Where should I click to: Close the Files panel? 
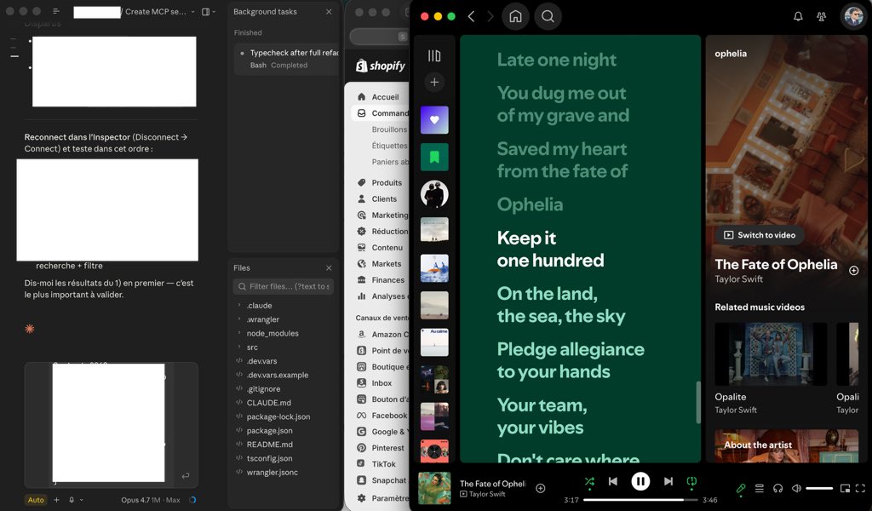[x=329, y=268]
